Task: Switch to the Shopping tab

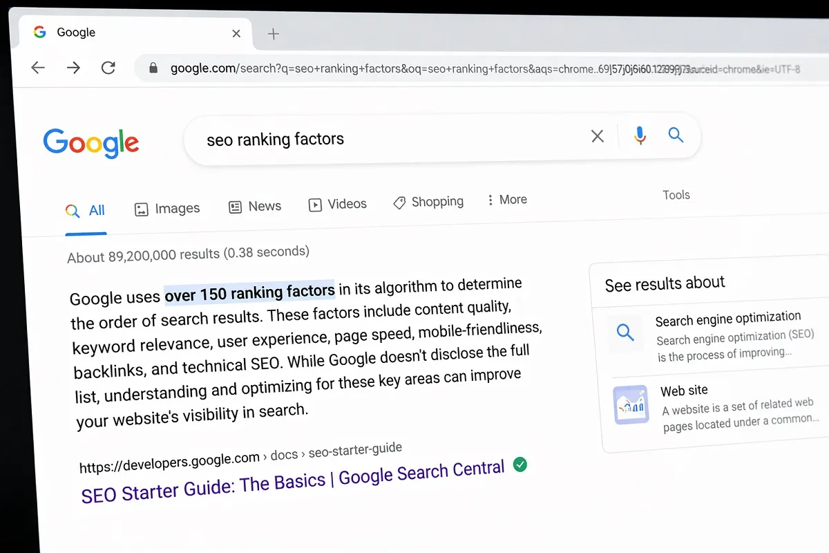Action: pos(437,201)
